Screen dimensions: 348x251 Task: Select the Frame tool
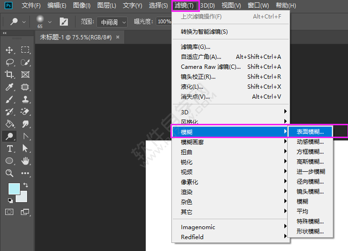(25, 74)
